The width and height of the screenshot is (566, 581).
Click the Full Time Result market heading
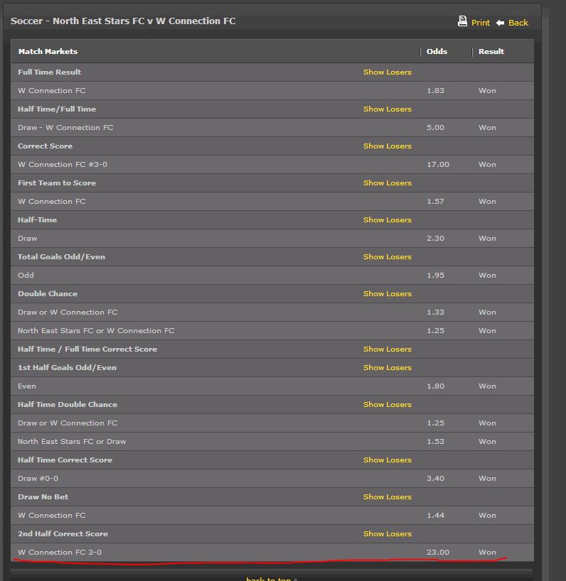tap(49, 72)
